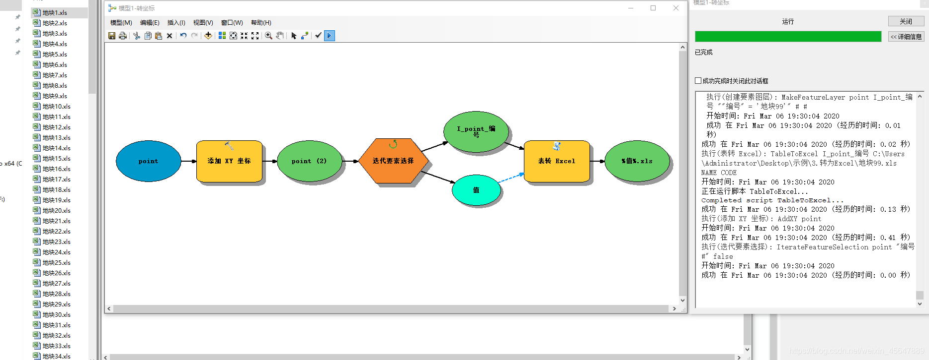This screenshot has width=929, height=360.
Task: Open the 帮助(H) menu
Action: click(x=261, y=23)
